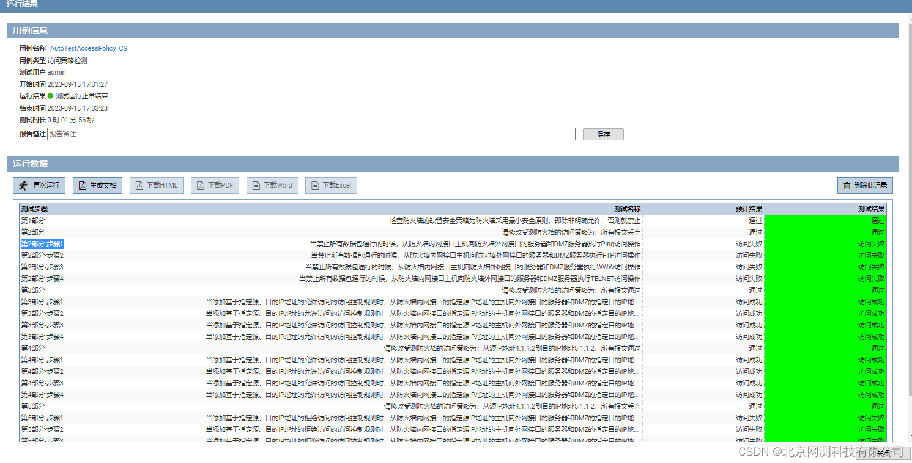The width and height of the screenshot is (912, 463).
Task: Click end time 2023-09-15 17:33:23
Action: point(78,108)
